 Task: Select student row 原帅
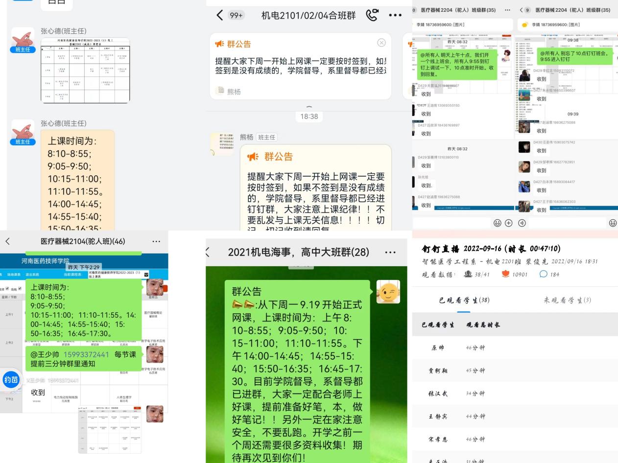pos(515,347)
